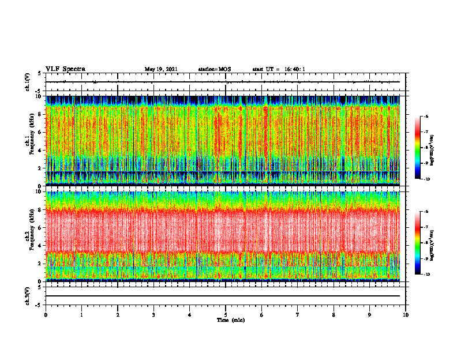This screenshot has width=457, height=353.
Task: Click the "ch.3(V)" waveform axis label
Action: pos(28,296)
